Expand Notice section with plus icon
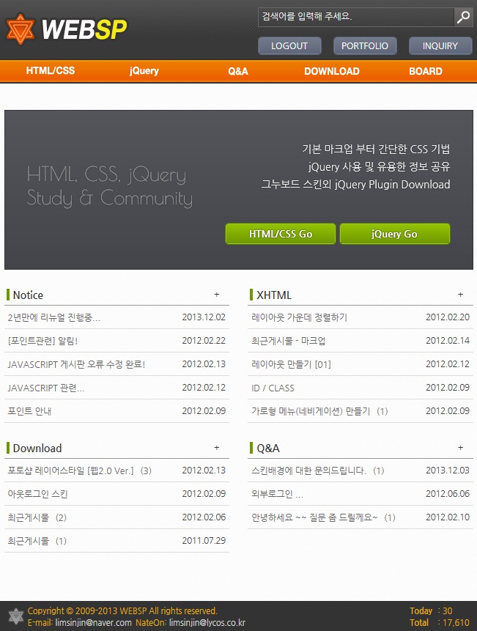 pos(216,295)
